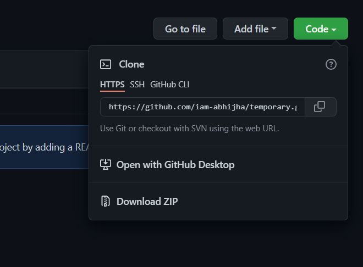Viewport: 363px width, 267px height.
Task: Select the HTTPS clone tab
Action: 112,85
